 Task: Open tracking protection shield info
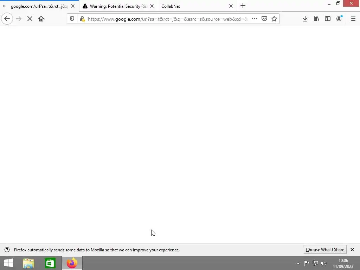[x=72, y=19]
